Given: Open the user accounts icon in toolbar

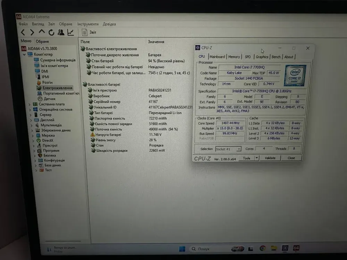Looking at the screenshot, I should [x=61, y=32].
